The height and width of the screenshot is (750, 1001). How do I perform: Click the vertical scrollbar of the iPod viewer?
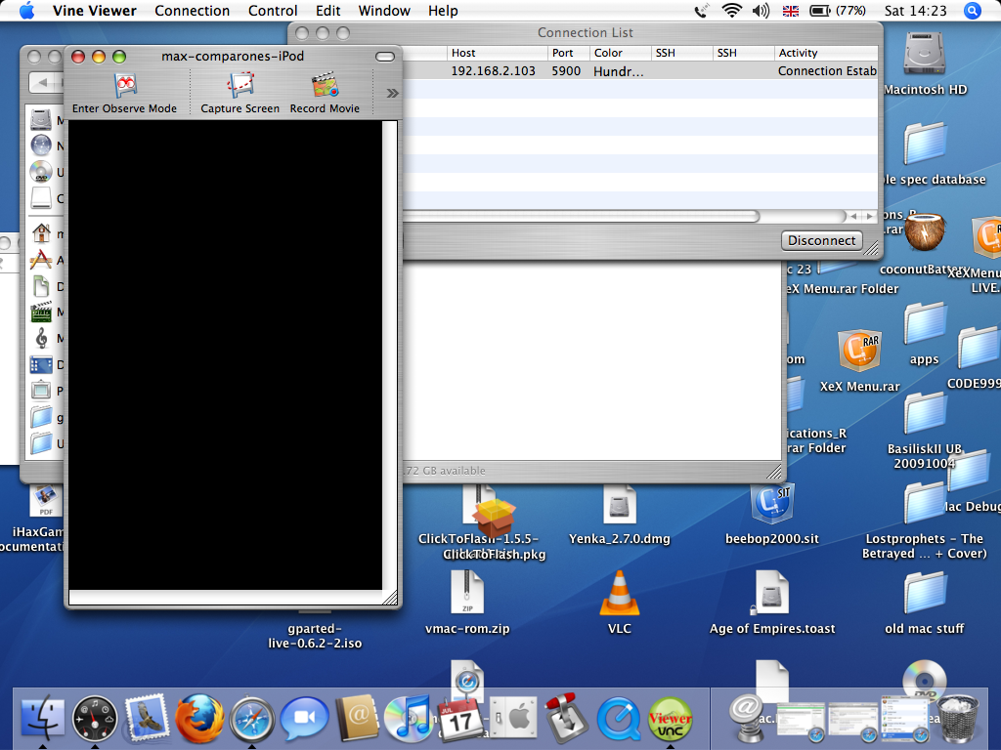[389, 354]
